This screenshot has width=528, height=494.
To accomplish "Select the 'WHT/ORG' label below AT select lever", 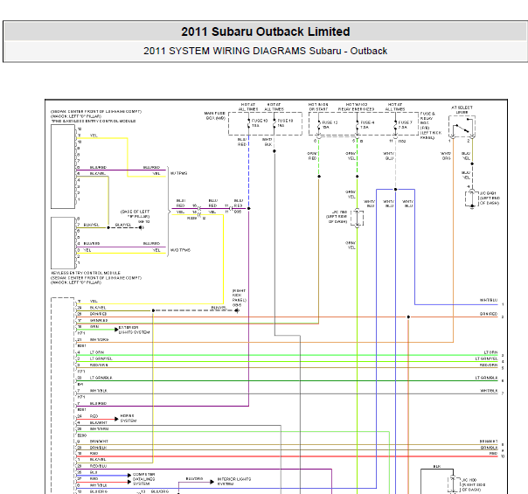I will [446, 156].
